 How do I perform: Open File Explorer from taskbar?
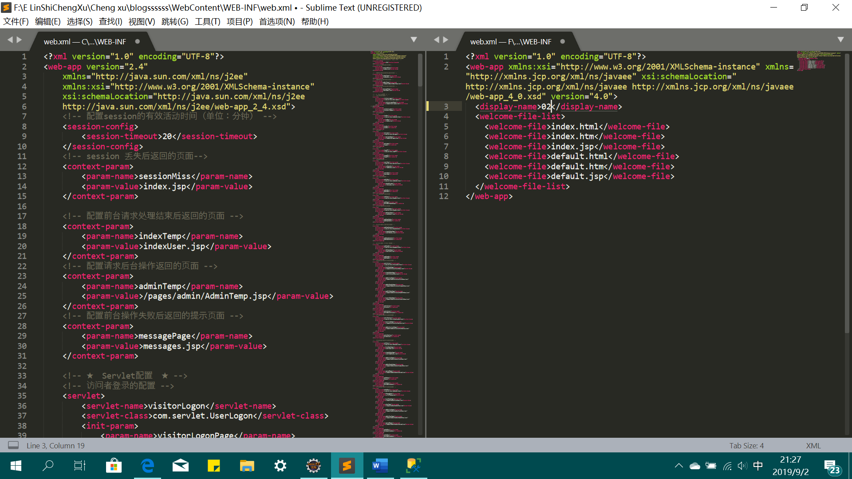click(247, 466)
